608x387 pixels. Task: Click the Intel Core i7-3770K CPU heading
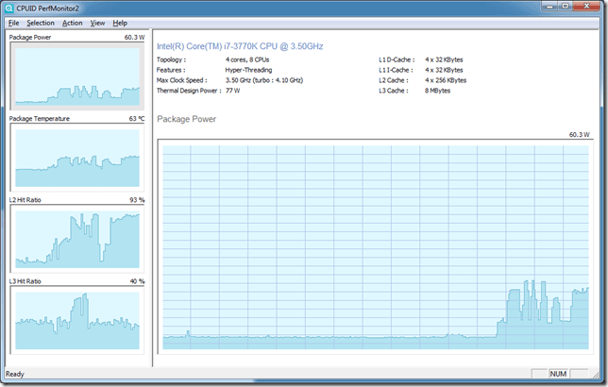(240, 46)
